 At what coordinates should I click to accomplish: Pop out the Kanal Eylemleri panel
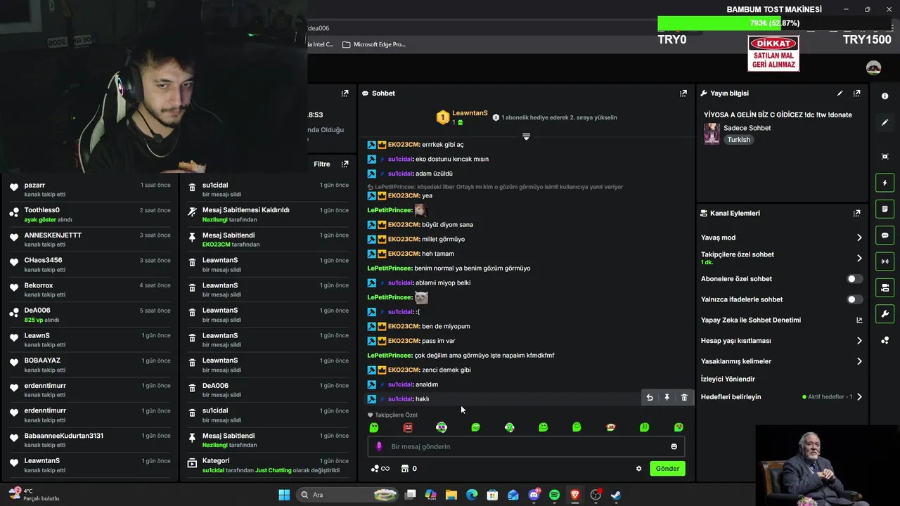[x=856, y=213]
